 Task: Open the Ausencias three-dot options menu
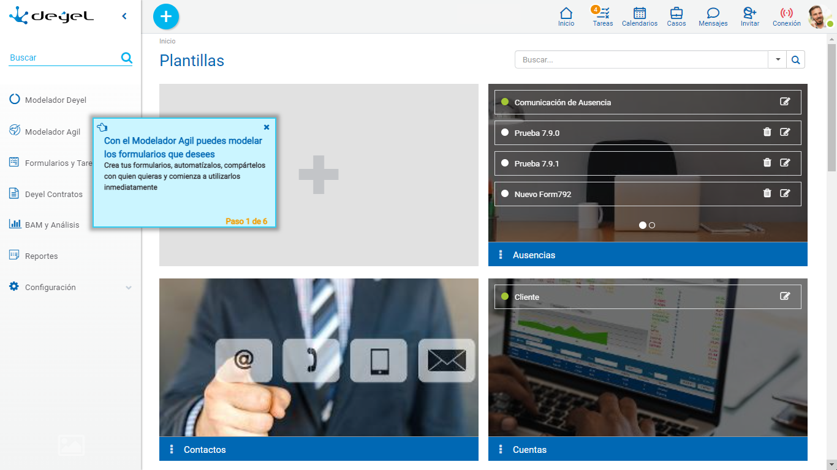501,255
